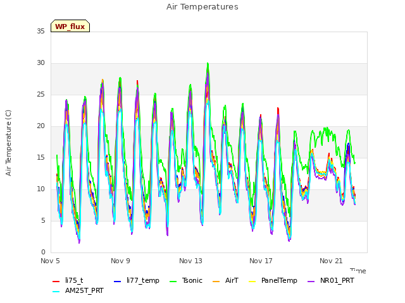Image resolution: width=405 pixels, height=303 pixels.
Task: Toggle the NR01_PRT legend entry
Action: click(x=331, y=280)
